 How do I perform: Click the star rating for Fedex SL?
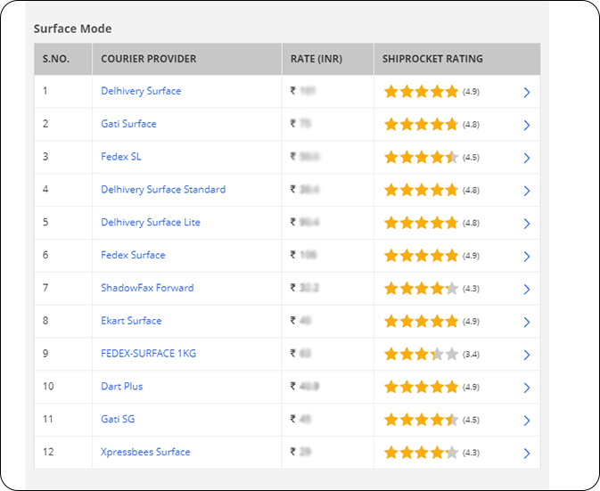point(421,158)
